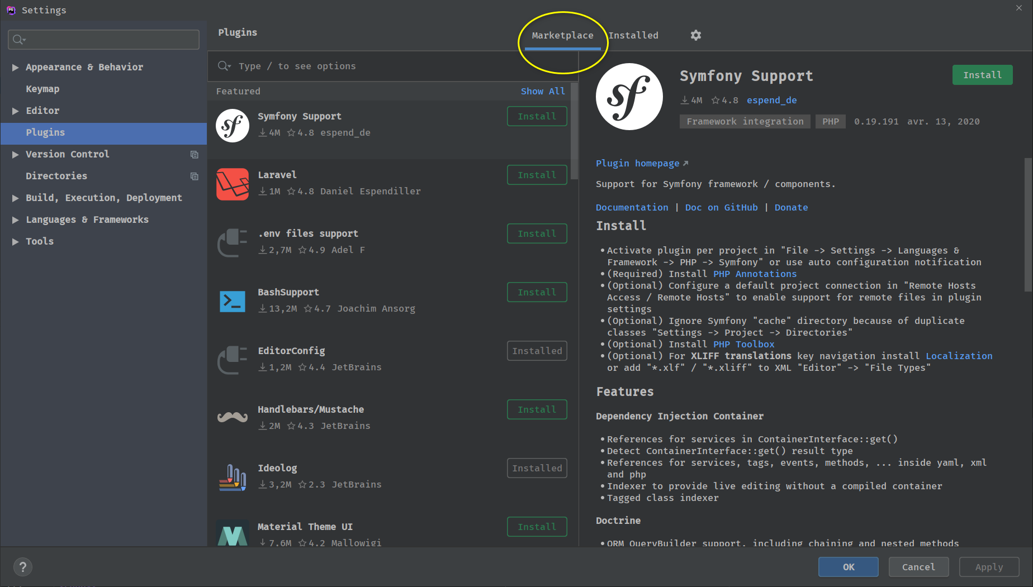The image size is (1033, 587).
Task: Click the large Symfony logo in details
Action: [x=629, y=97]
